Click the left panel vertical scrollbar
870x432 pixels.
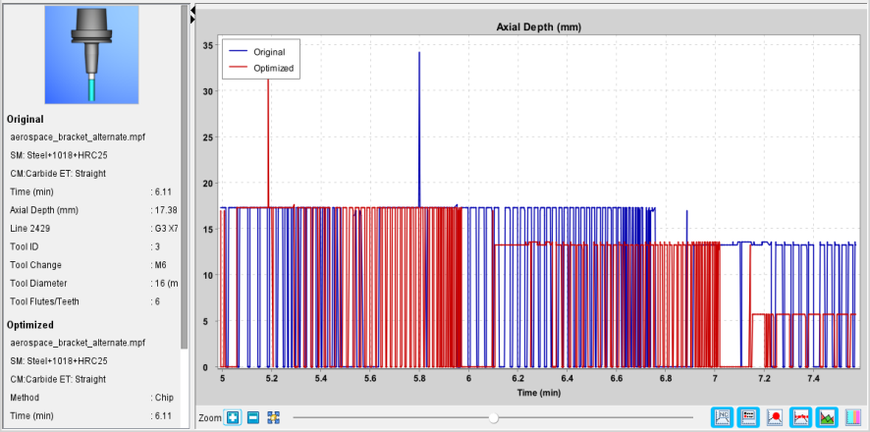click(185, 178)
